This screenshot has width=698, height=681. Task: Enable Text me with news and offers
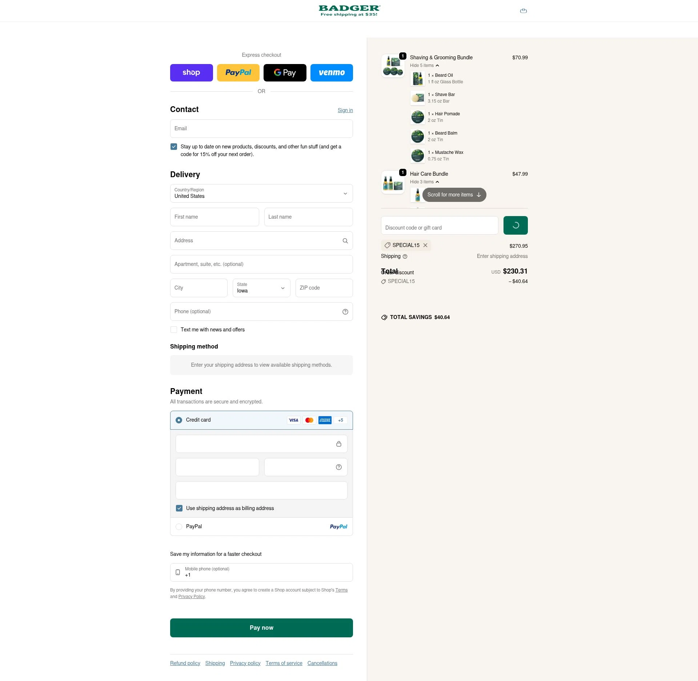click(174, 330)
